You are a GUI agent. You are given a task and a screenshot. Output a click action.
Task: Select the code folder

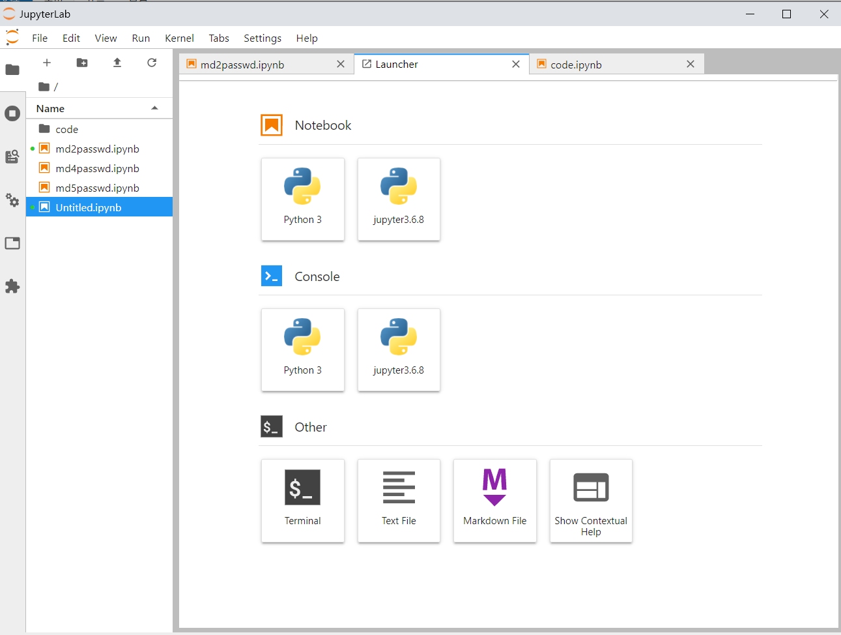(x=99, y=129)
